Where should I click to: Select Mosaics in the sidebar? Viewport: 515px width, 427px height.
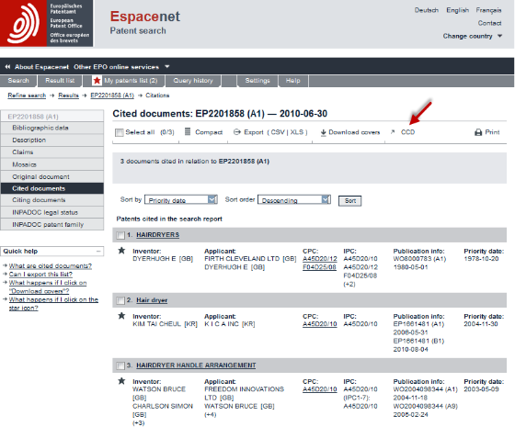pyautogui.click(x=52, y=164)
